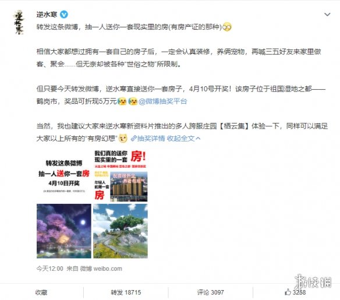
Task: Open the 转发这条微博 text image thumbnail
Action: pos(64,175)
